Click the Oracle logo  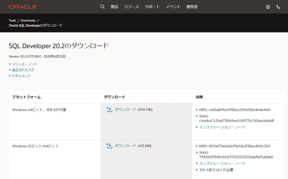coord(22,7)
